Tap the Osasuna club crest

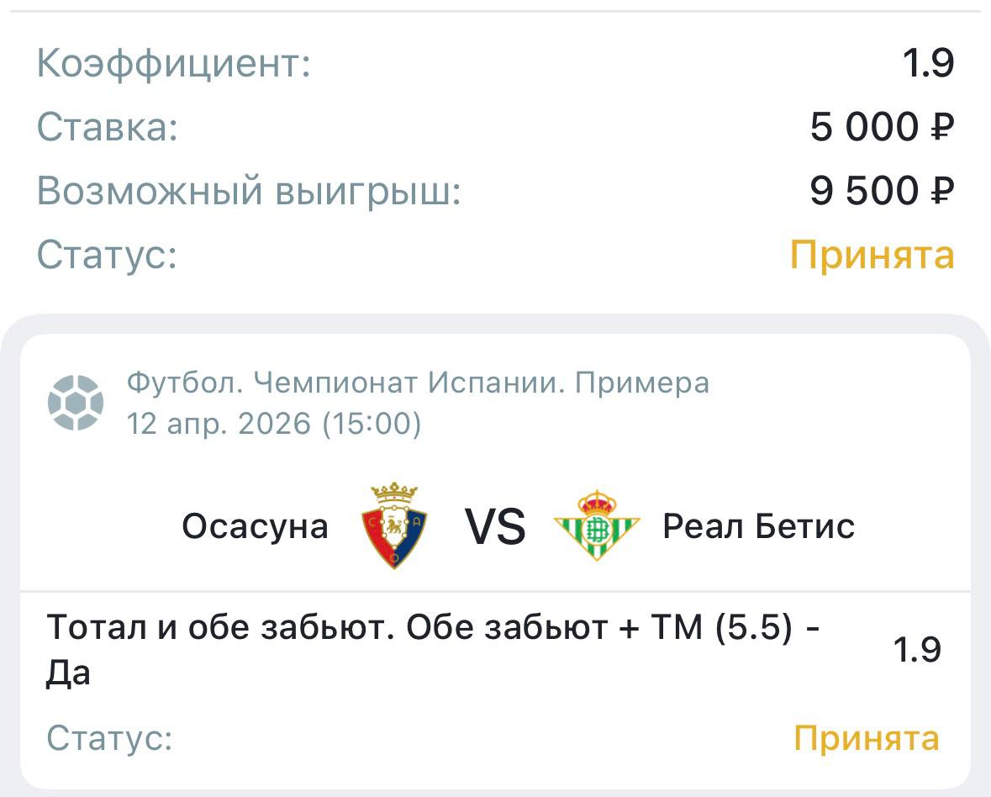point(394,525)
